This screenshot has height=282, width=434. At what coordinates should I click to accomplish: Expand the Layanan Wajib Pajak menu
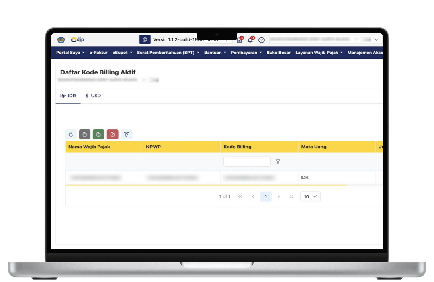[319, 53]
